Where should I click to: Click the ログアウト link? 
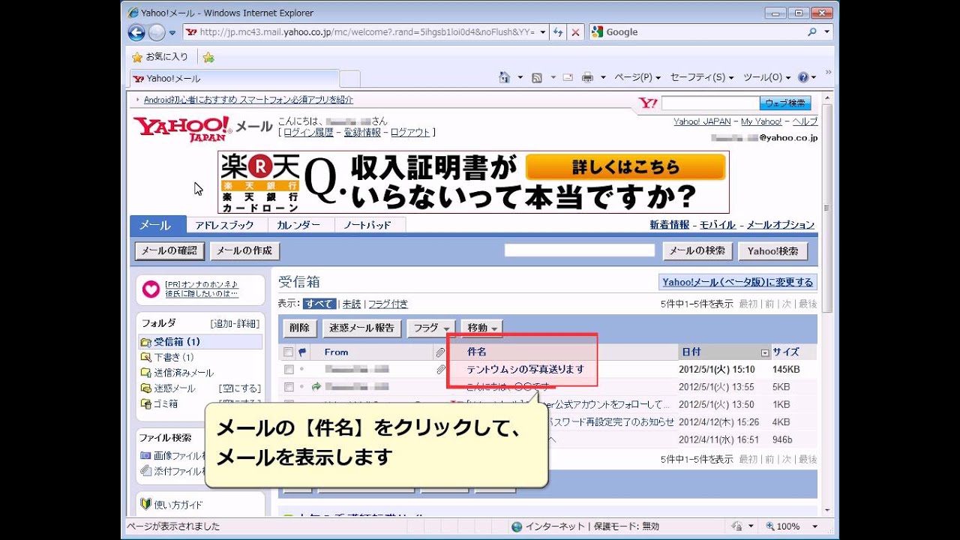click(410, 133)
